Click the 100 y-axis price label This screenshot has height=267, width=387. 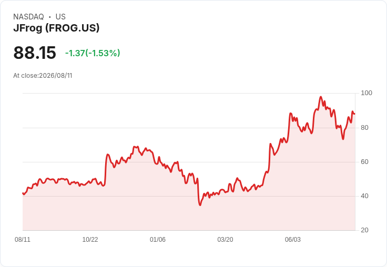(366, 93)
